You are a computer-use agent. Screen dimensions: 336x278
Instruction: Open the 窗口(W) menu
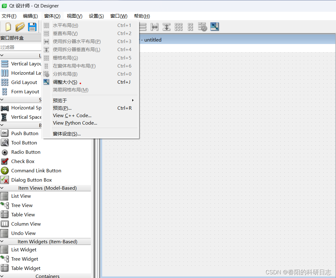pyautogui.click(x=119, y=16)
